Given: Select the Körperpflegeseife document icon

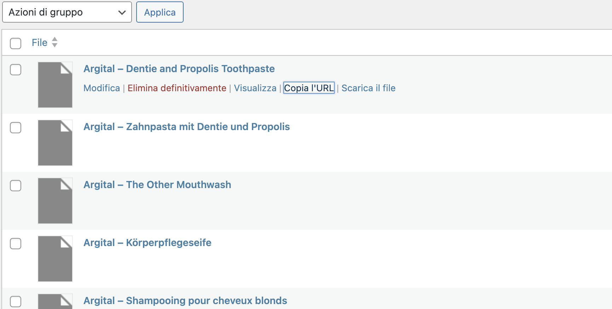Looking at the screenshot, I should tap(55, 259).
